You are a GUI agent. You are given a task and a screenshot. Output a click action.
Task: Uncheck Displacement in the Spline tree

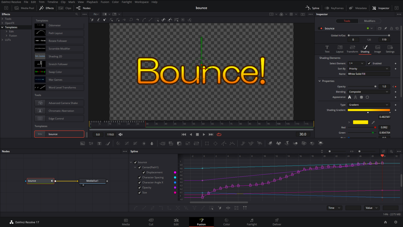pos(143,172)
